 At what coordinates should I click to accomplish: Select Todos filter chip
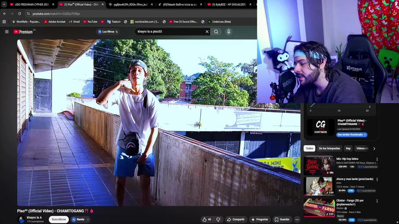pyautogui.click(x=309, y=148)
